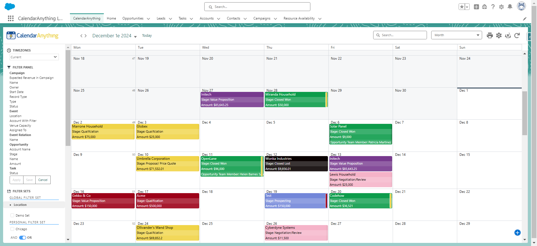Open the Solar Panel event on Dec 6
The image size is (537, 246).
[361, 134]
